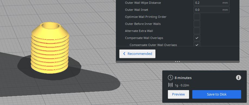Click the 8 minutes time estimate
The image size is (249, 105).
point(183,78)
